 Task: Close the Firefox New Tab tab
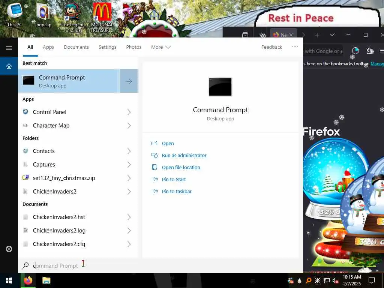(291, 35)
